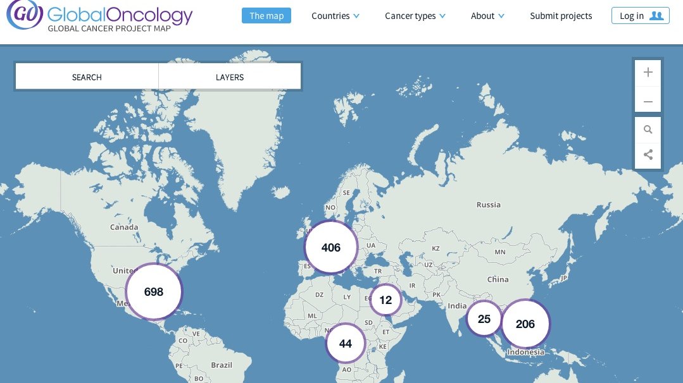Open the 44 cluster in central Africa
The height and width of the screenshot is (383, 683).
[346, 344]
